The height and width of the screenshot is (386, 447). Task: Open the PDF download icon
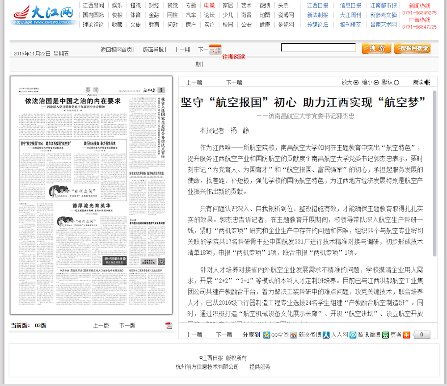pyautogui.click(x=169, y=325)
